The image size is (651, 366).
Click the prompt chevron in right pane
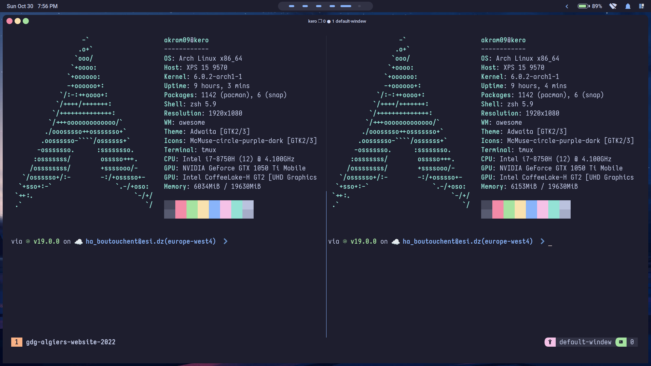pyautogui.click(x=542, y=241)
